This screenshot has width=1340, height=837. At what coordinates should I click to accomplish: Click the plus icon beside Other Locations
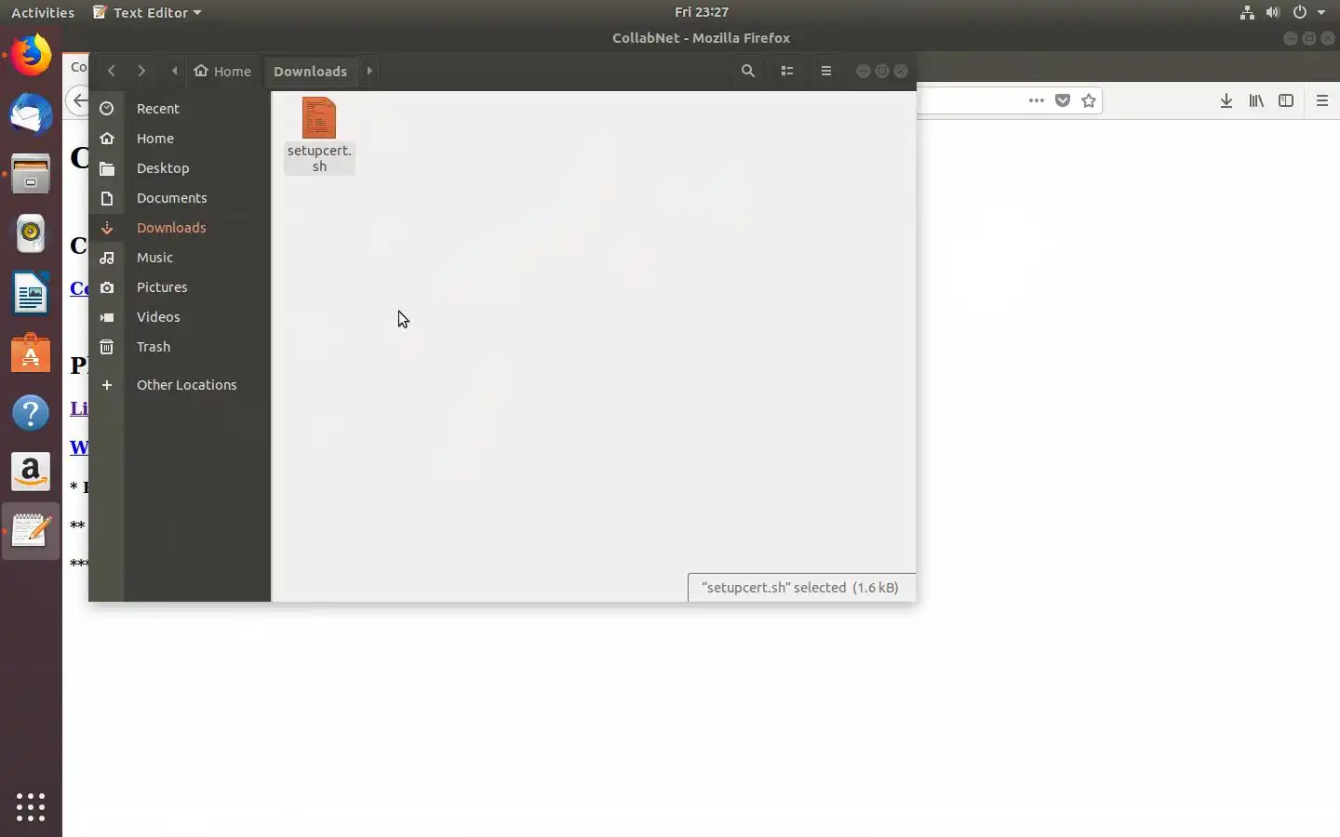pos(107,385)
